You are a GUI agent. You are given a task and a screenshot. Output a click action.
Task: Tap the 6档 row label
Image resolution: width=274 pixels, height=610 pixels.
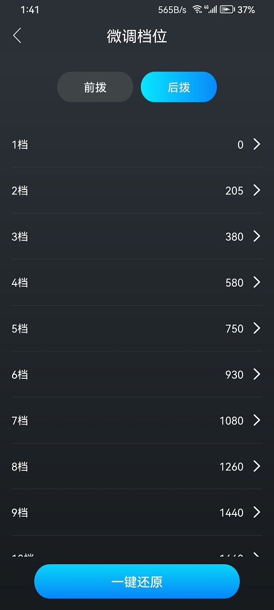click(20, 375)
